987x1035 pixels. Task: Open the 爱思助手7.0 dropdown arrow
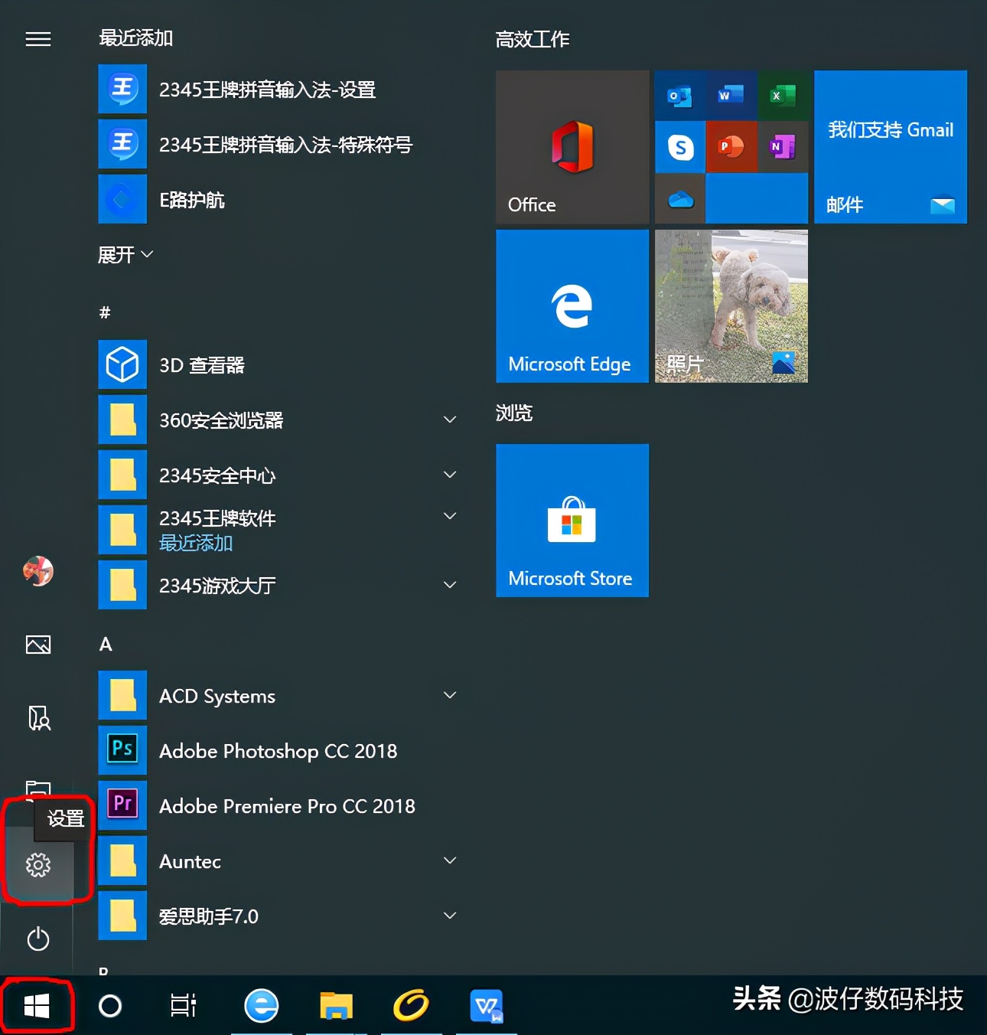(x=450, y=916)
